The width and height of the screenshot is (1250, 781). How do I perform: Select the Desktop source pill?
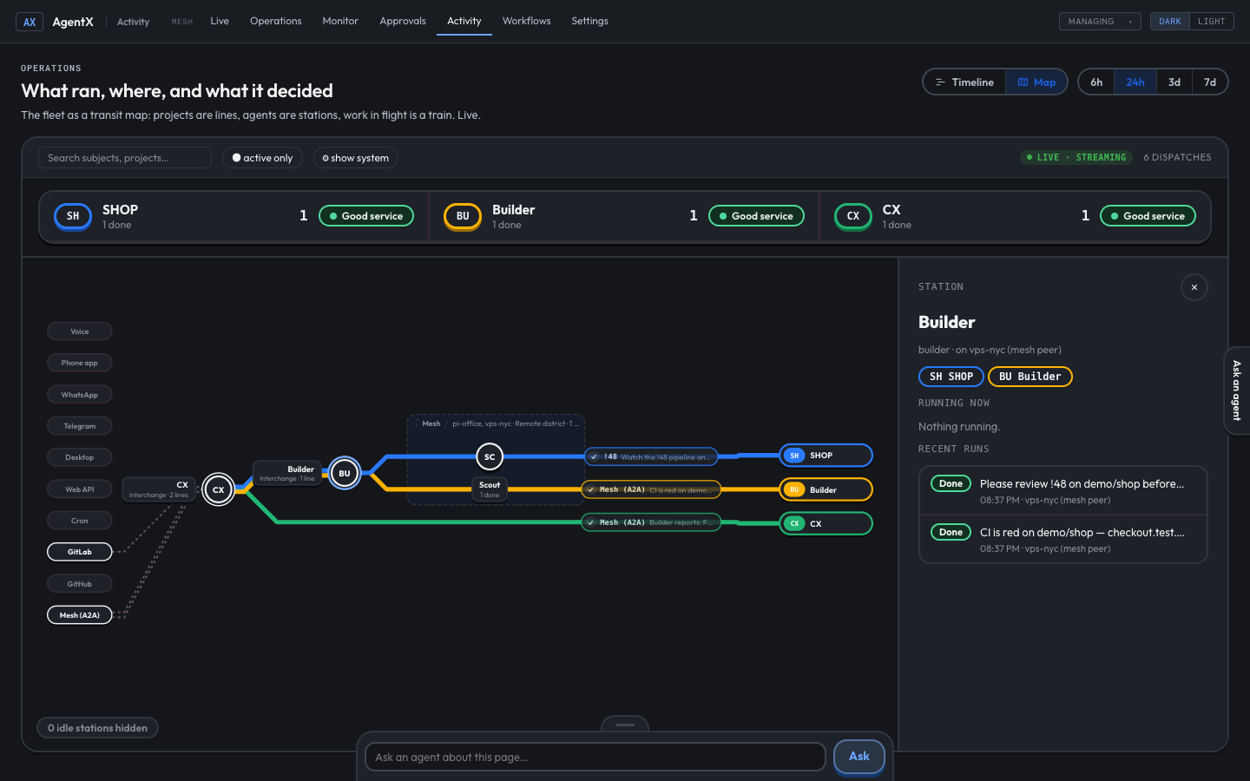80,457
